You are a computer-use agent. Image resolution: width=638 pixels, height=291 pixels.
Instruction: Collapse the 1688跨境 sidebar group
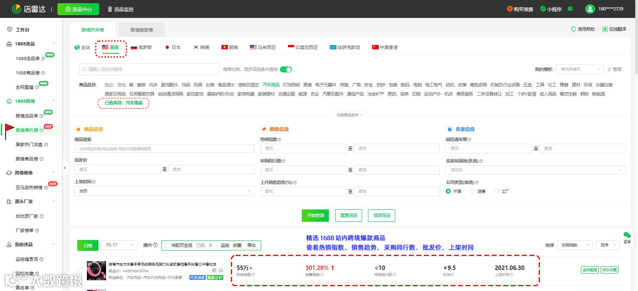click(53, 101)
